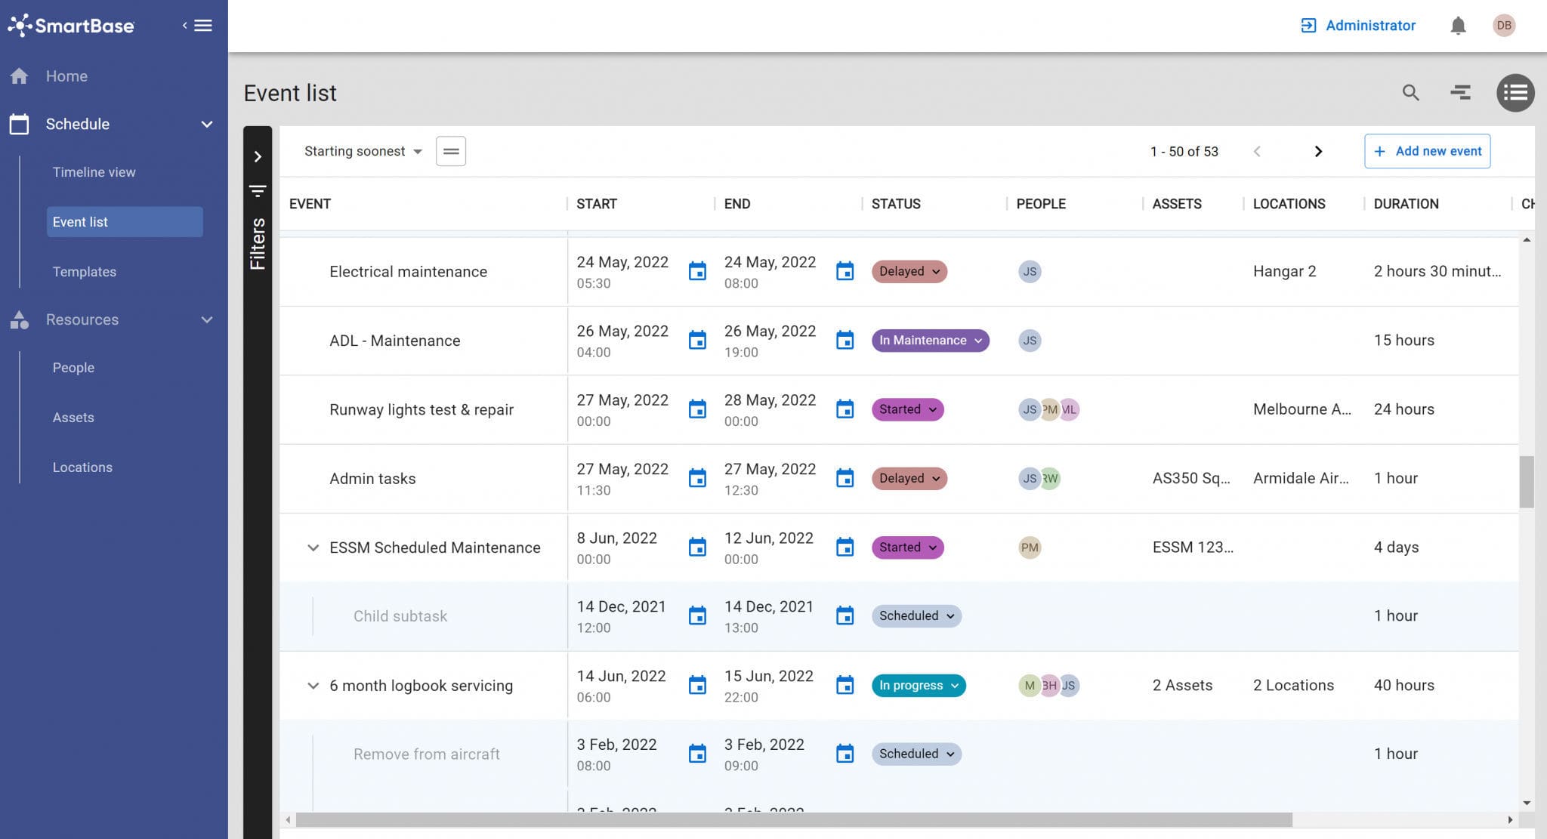Go to next page of events
The height and width of the screenshot is (839, 1547).
click(1318, 151)
